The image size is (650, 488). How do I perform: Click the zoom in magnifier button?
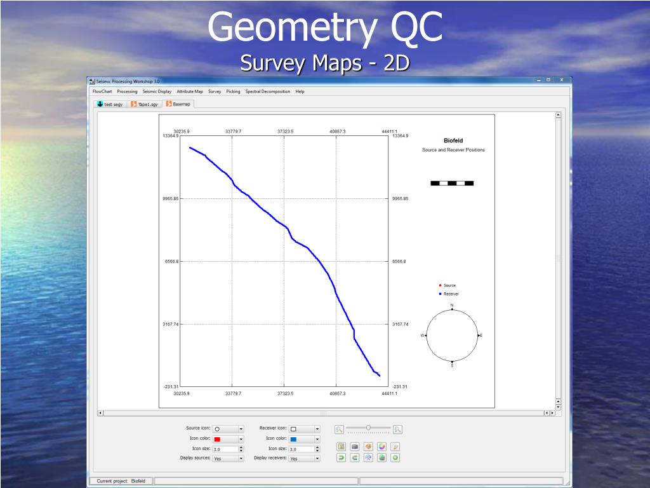click(397, 430)
